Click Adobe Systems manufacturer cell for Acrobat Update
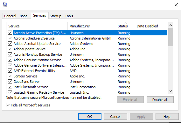The image size is (181, 123). [x=81, y=44]
